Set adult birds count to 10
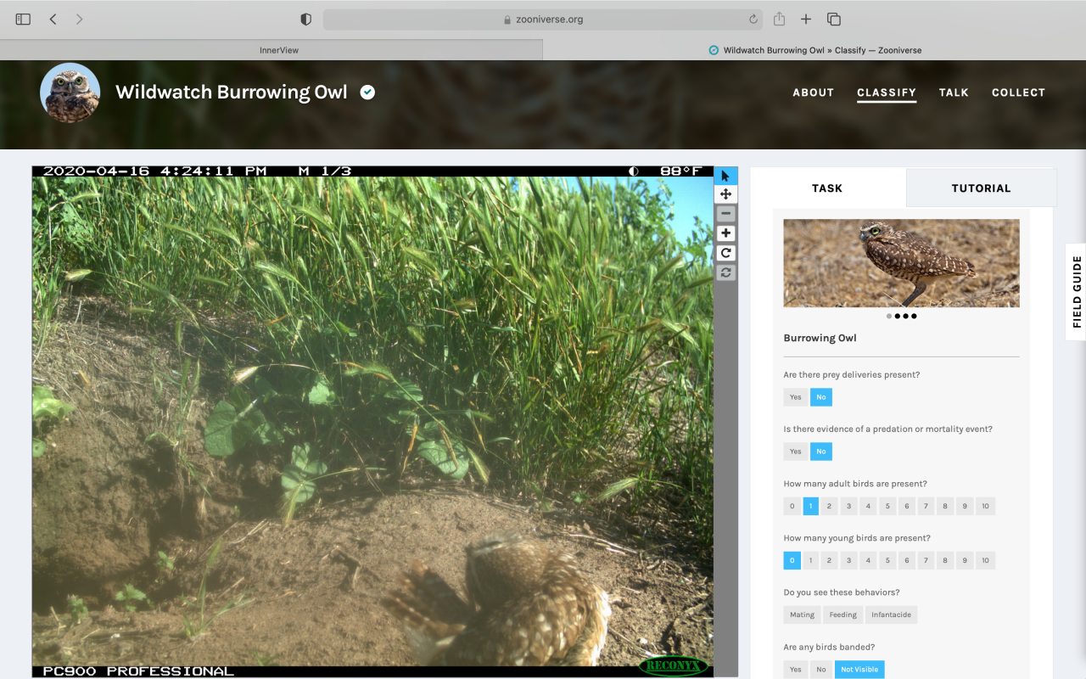 pos(985,506)
